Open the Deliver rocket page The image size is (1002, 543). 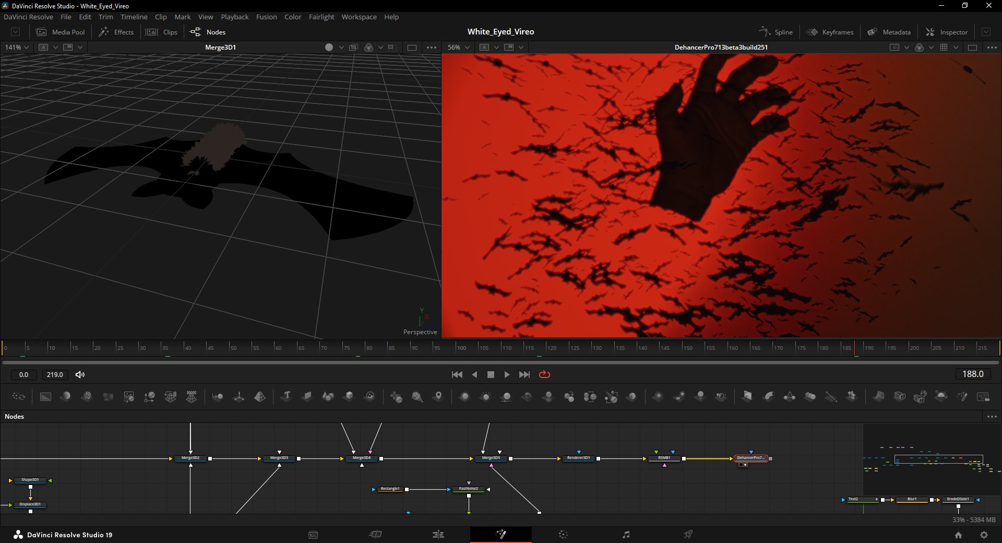[688, 535]
